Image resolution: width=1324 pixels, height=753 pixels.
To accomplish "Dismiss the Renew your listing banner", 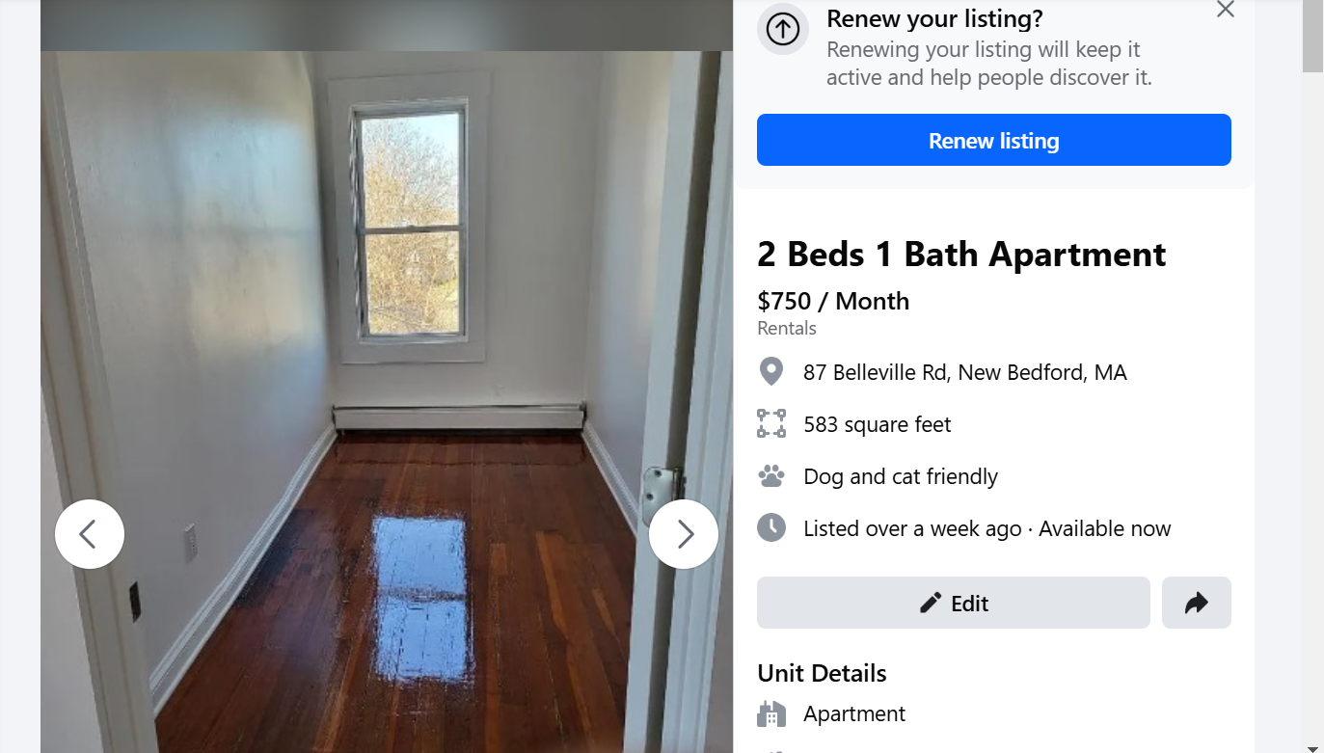I will coord(1225,10).
